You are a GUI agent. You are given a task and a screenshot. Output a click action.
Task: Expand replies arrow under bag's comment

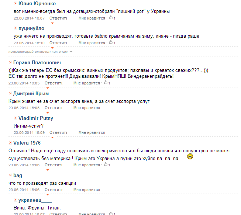pos(48,195)
